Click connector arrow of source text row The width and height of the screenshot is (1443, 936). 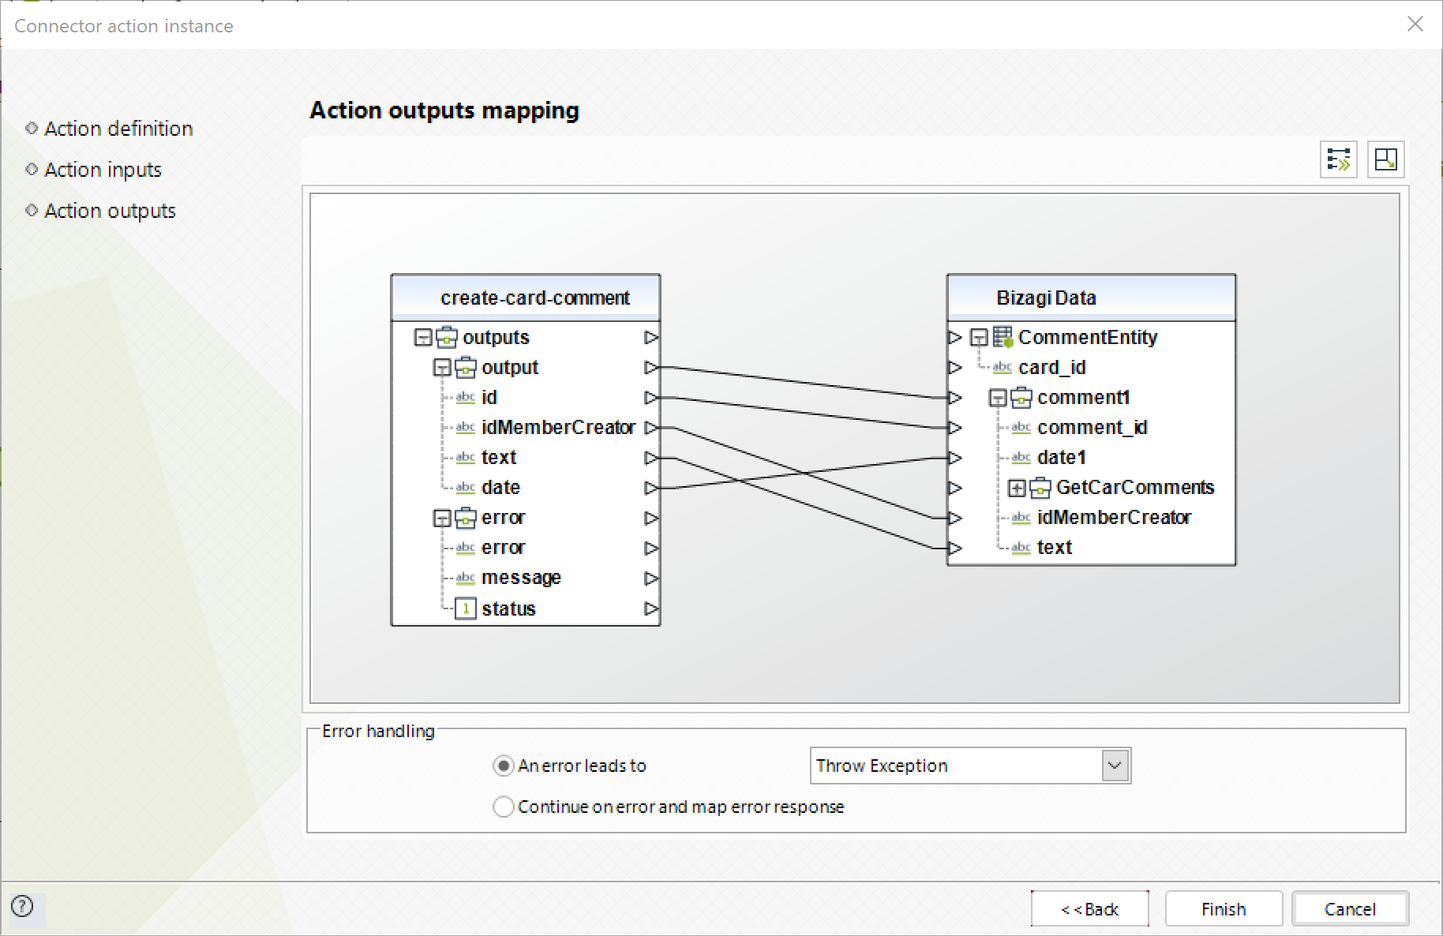coord(651,458)
